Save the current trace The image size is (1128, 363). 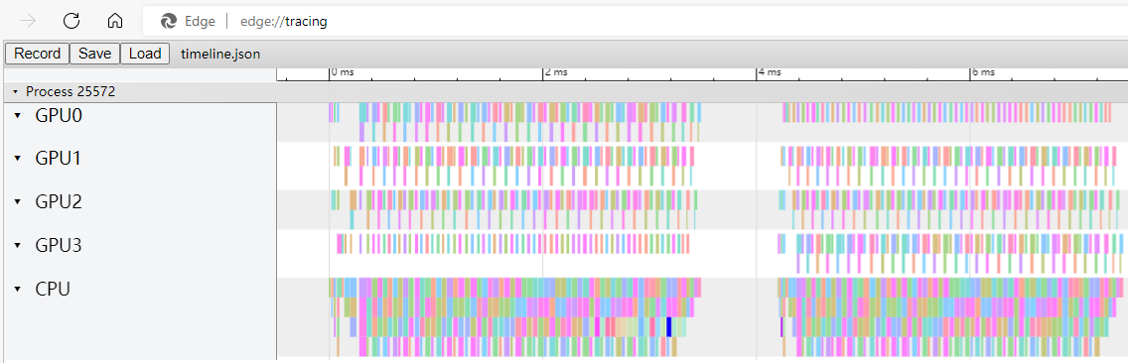(x=95, y=54)
